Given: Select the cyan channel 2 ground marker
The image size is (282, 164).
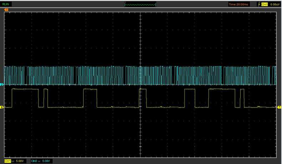Looking at the screenshot, I should pyautogui.click(x=2, y=84).
